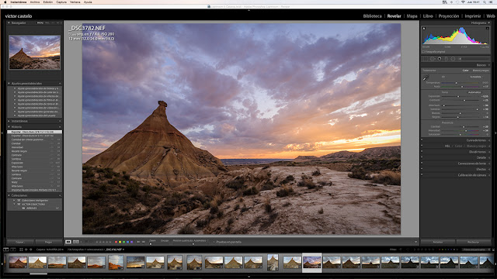Select the previous photo arrow in the toolbar
Screen dimensions: 497x279
(138, 242)
